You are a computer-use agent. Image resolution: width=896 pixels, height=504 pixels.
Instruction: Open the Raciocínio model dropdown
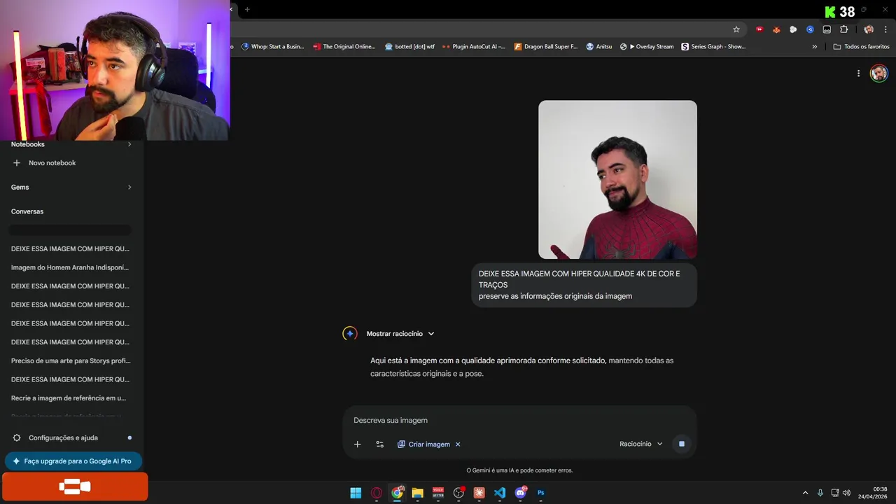641,444
